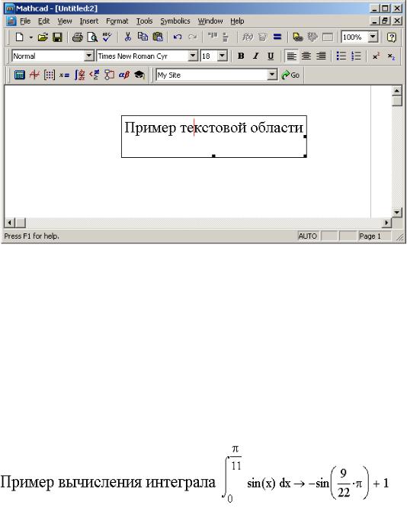This screenshot has width=407, height=508.
Task: Open Print Preview icon
Action: click(92, 37)
